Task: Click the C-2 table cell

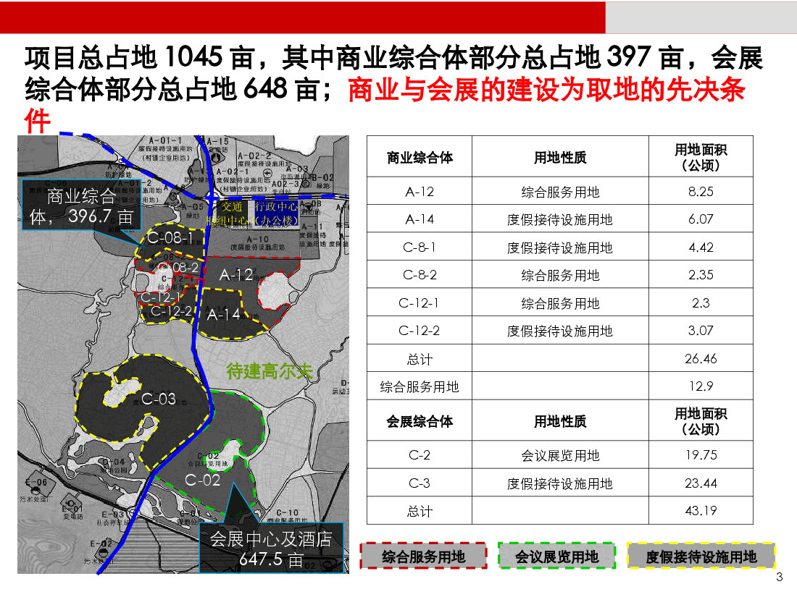Action: pos(420,454)
